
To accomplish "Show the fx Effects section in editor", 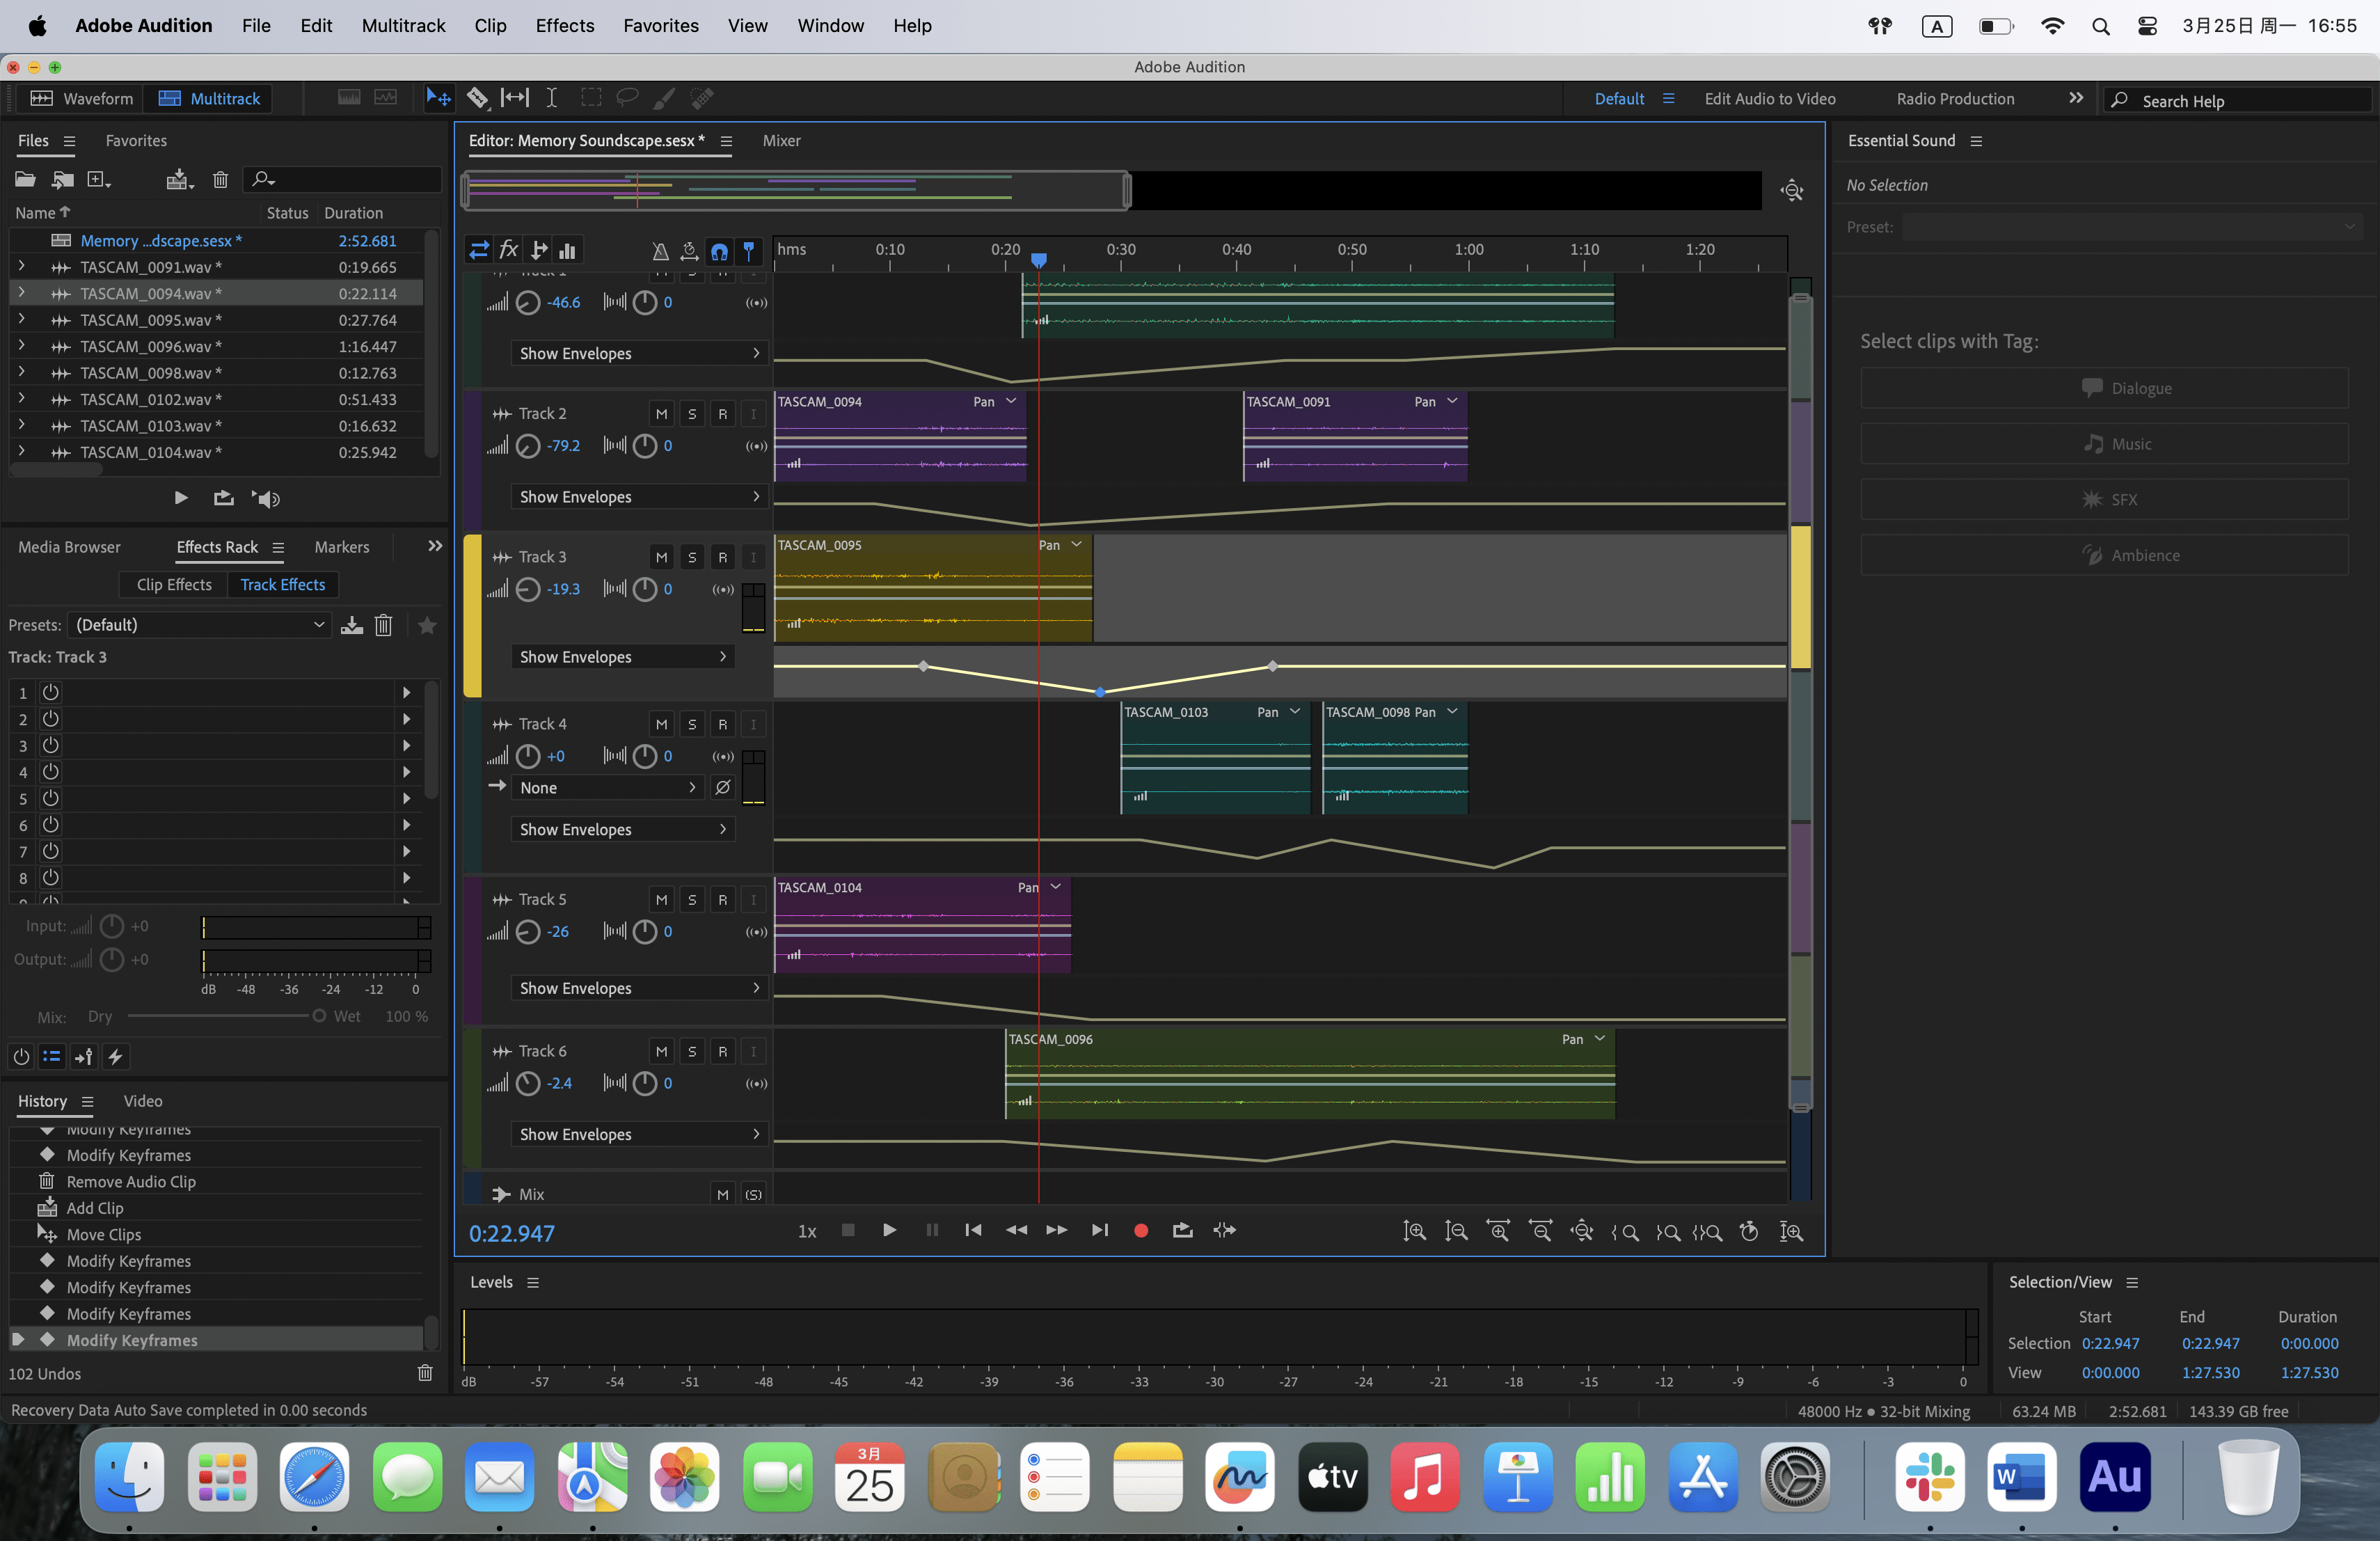I will click(509, 250).
